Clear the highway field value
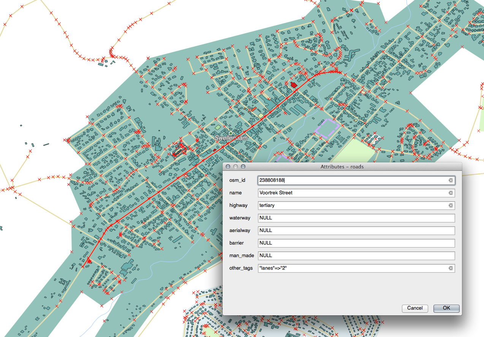Viewport: 484px width, 337px height. pyautogui.click(x=451, y=205)
